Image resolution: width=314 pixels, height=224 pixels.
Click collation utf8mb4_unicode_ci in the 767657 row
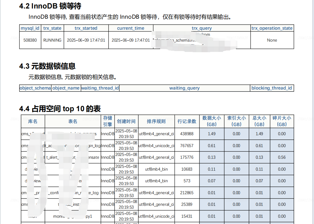[x=156, y=145]
